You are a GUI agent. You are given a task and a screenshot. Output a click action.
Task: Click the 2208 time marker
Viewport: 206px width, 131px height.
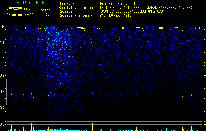click(159, 28)
